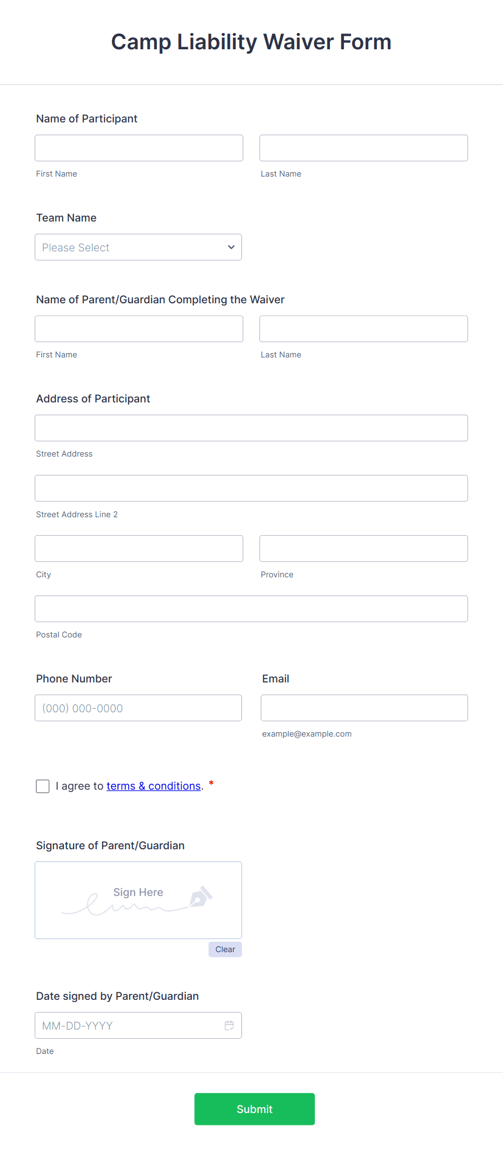Click the participant First Name field
The height and width of the screenshot is (1152, 503).
pos(138,147)
